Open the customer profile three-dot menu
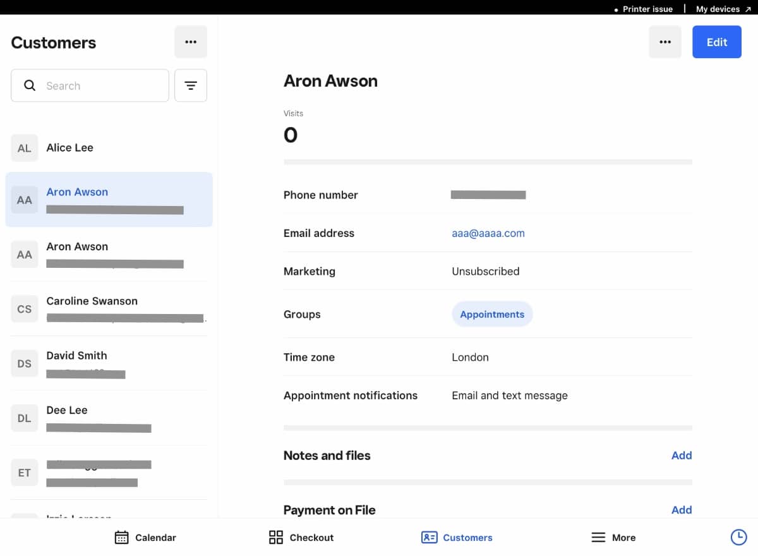The height and width of the screenshot is (556, 758). 665,42
